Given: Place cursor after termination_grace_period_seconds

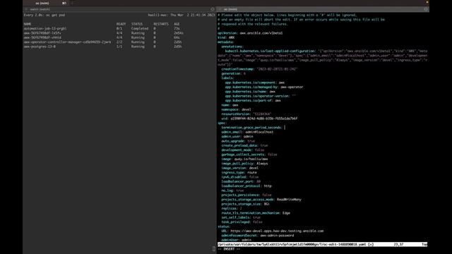Looking at the screenshot, I should tap(285, 127).
